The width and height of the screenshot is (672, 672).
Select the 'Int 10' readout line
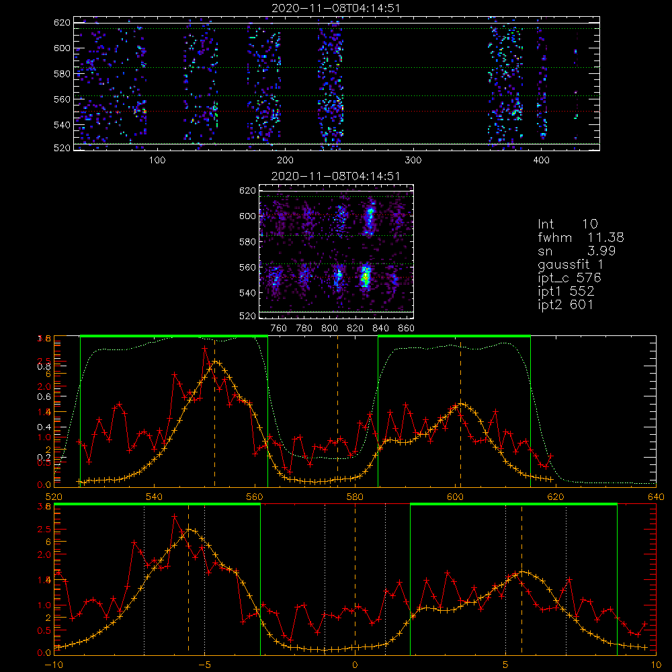(567, 224)
